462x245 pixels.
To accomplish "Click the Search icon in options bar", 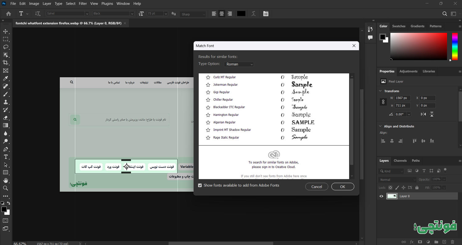I will [x=445, y=14].
